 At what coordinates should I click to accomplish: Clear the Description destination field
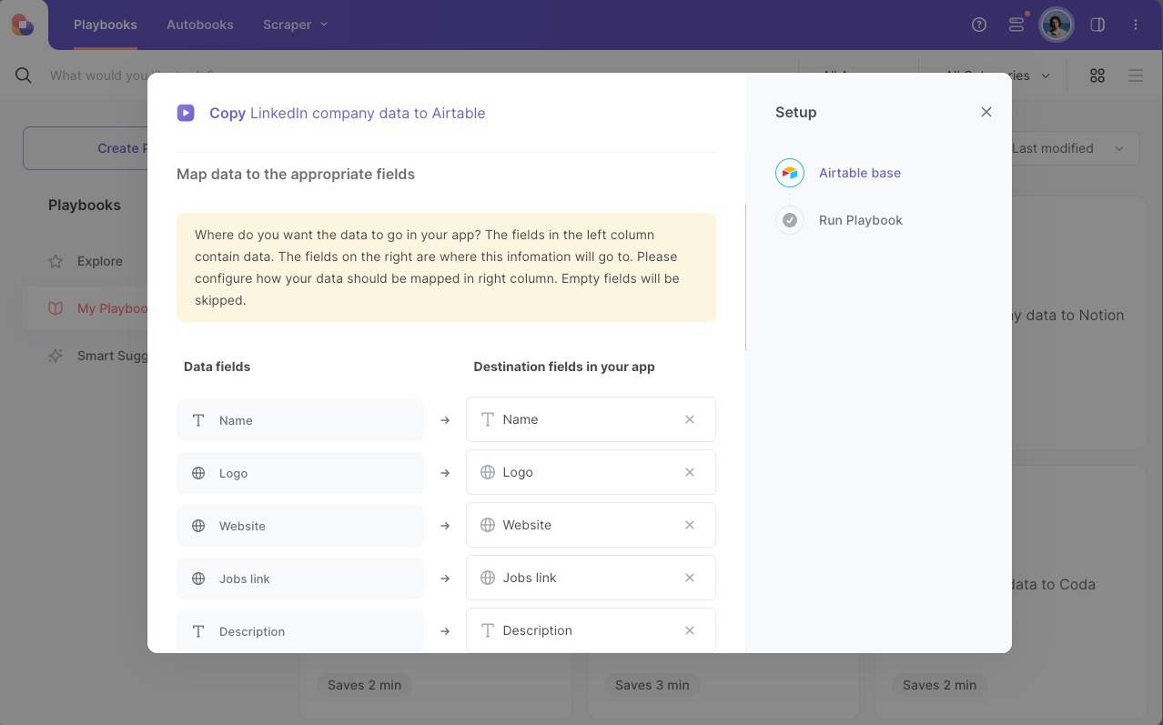tap(690, 630)
